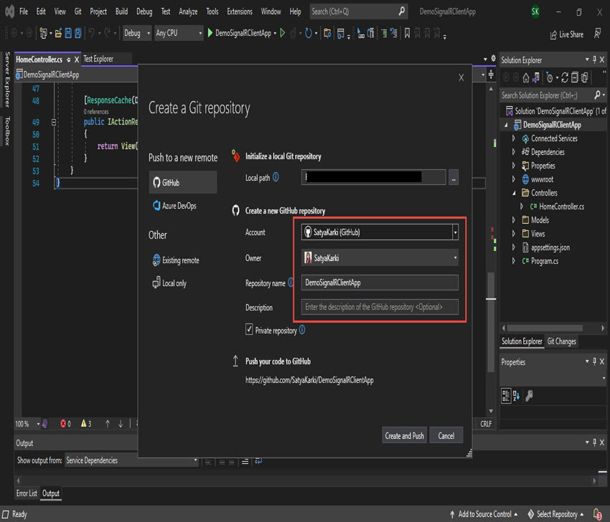The height and width of the screenshot is (522, 610).
Task: Click the Save All toolbar icon
Action: coord(78,33)
